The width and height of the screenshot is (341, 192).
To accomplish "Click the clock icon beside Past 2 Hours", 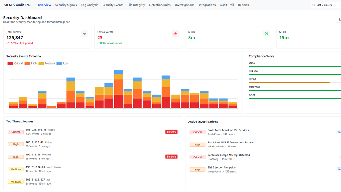I will [x=314, y=5].
